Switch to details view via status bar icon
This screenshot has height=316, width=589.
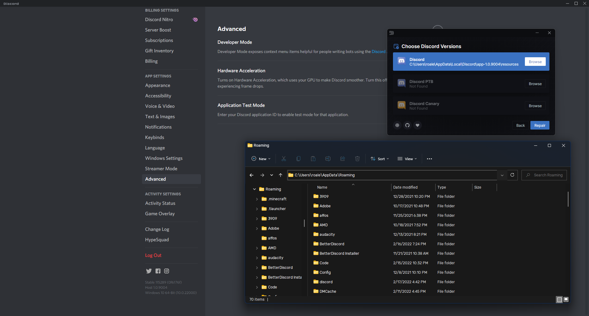click(559, 299)
